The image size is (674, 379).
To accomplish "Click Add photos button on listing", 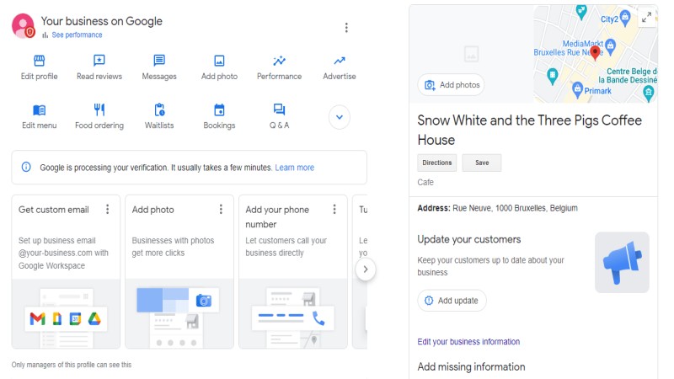I will tap(451, 85).
